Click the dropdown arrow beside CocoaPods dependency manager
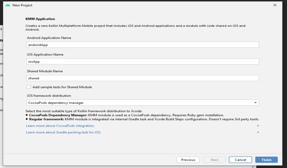The height and width of the screenshot is (168, 287). point(255,103)
